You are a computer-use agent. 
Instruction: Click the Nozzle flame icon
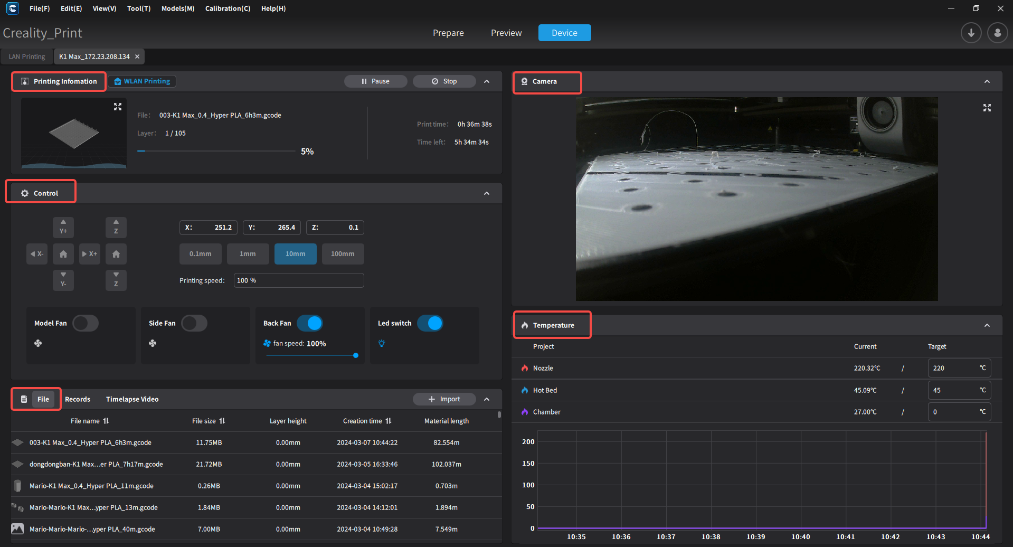525,368
